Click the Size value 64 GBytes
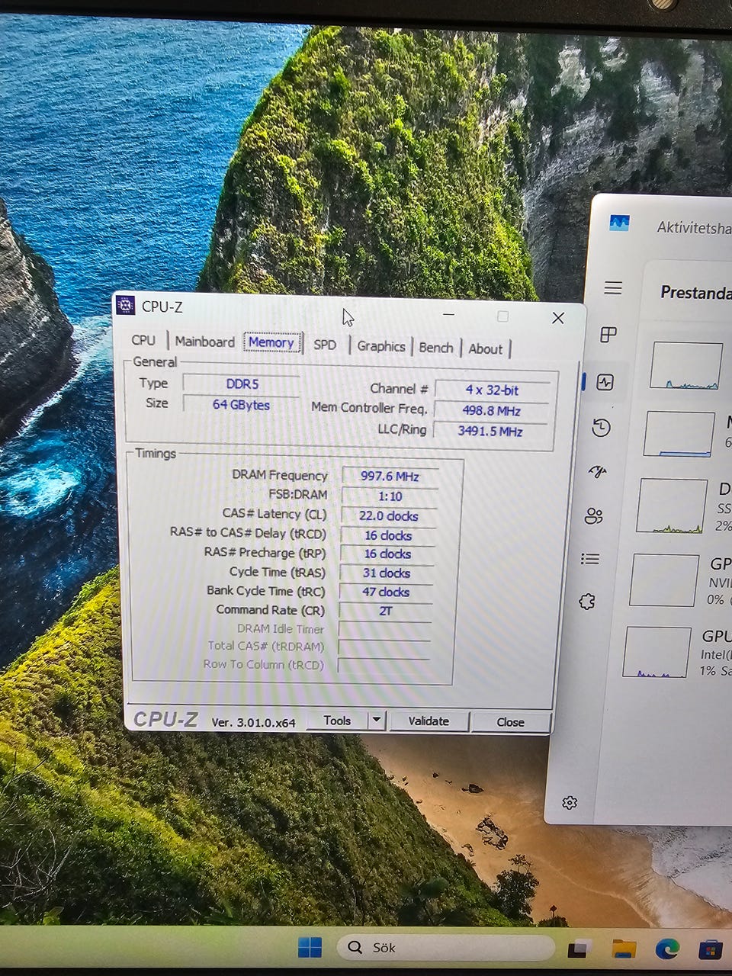This screenshot has height=976, width=732. click(x=241, y=404)
